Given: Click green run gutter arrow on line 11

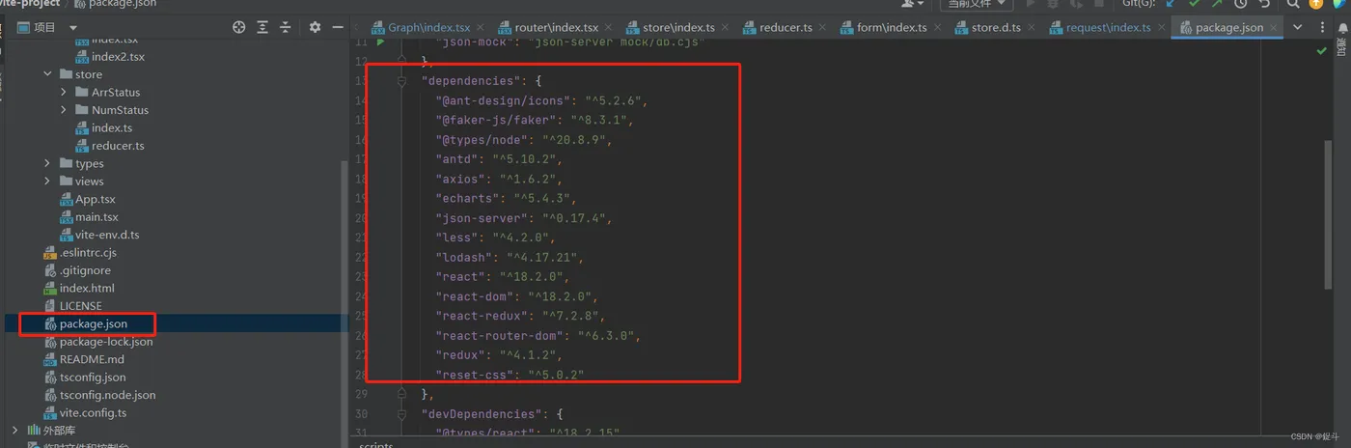Looking at the screenshot, I should pos(380,42).
